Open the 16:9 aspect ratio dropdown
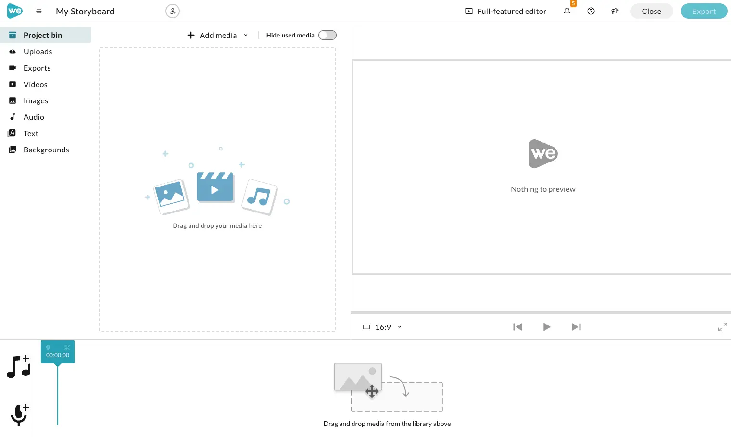731x437 pixels. (382, 327)
